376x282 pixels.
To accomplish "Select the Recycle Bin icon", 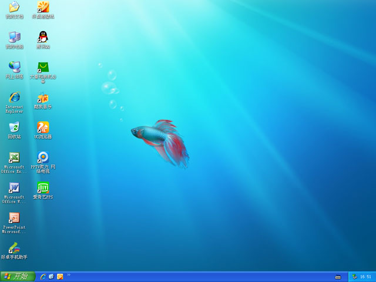I will coord(14,127).
